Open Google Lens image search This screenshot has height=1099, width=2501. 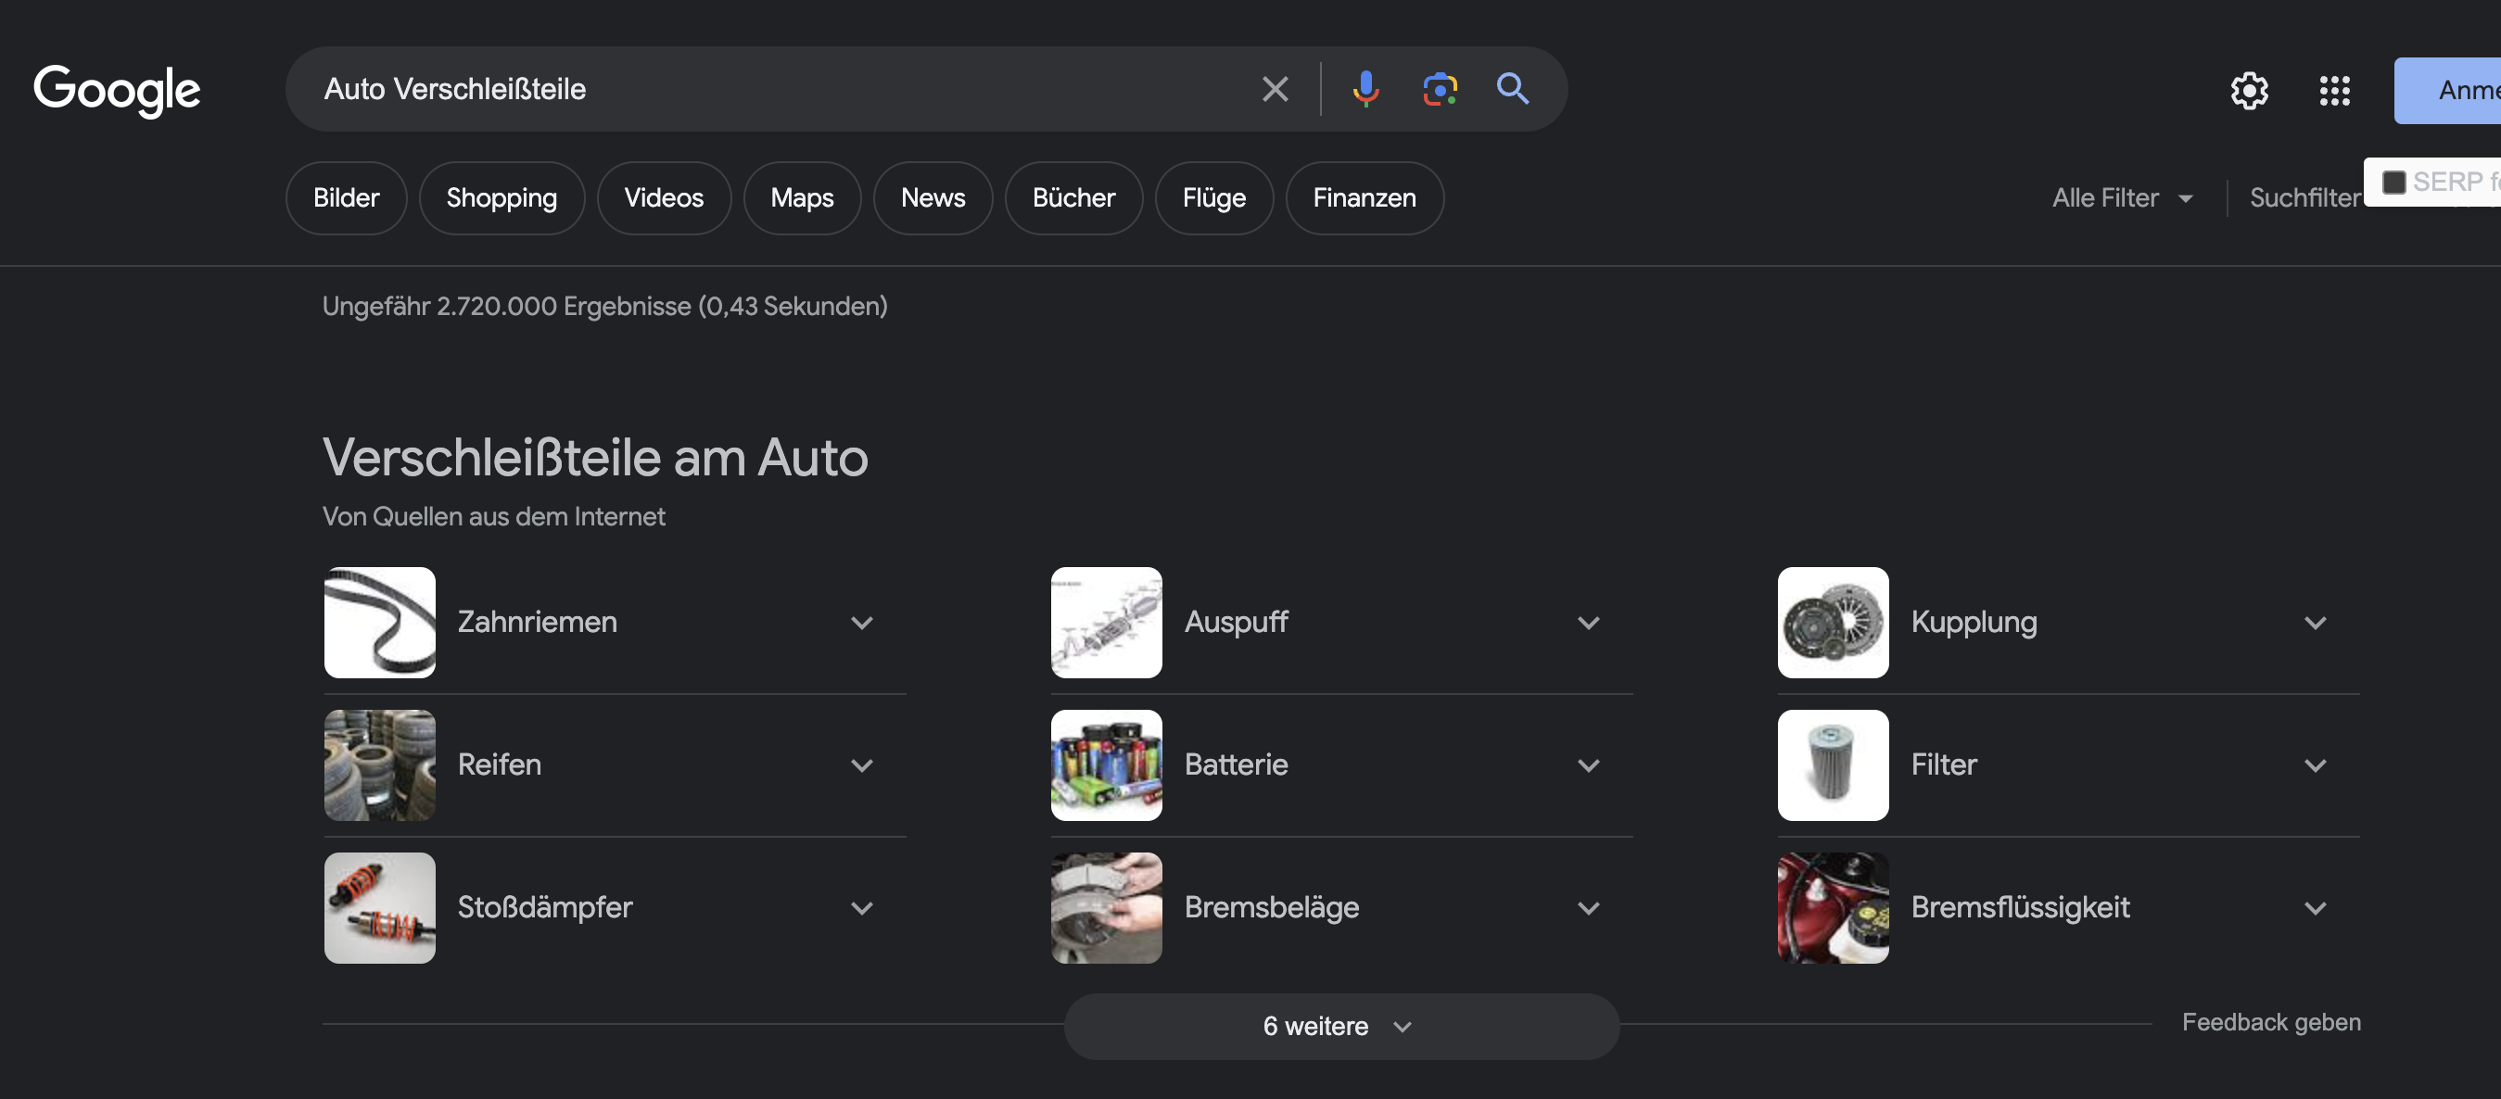click(x=1440, y=89)
